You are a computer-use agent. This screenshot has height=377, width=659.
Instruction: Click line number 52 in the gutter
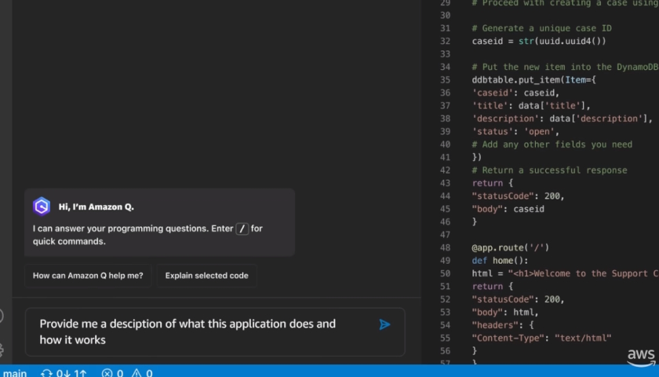coord(445,299)
